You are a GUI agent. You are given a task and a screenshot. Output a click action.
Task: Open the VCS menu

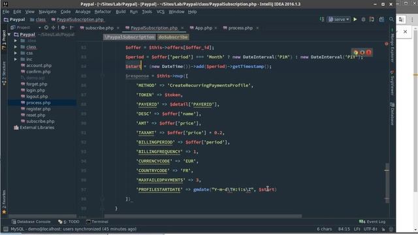tap(161, 12)
